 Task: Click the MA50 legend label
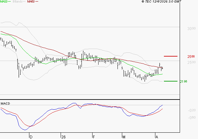(x=31, y=2)
